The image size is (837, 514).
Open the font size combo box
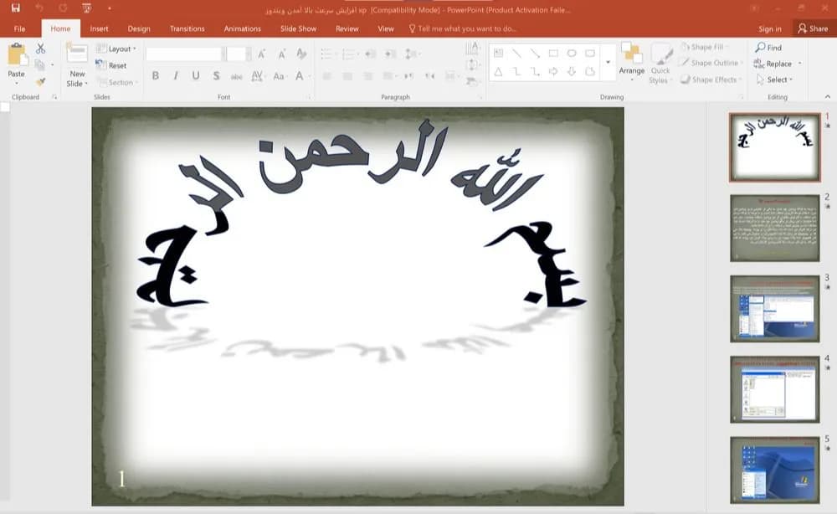(238, 54)
